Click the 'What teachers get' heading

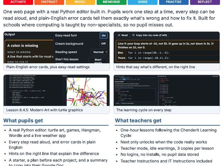pos(138,120)
